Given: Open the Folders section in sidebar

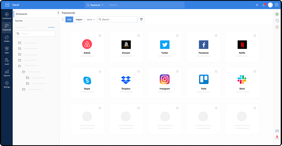Looking at the screenshot, I should pyautogui.click(x=7, y=39).
